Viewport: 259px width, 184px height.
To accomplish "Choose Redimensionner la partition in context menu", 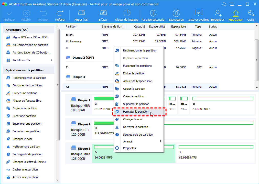I will 139,50.
